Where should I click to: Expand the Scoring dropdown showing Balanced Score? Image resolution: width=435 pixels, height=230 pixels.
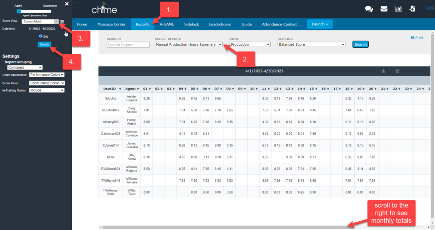coord(311,44)
